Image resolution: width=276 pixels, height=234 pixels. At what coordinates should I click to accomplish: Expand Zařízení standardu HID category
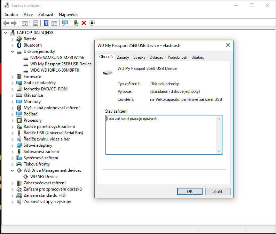[x=12, y=196]
